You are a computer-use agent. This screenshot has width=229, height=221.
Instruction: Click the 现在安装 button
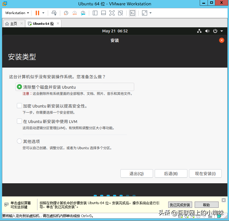205,173
